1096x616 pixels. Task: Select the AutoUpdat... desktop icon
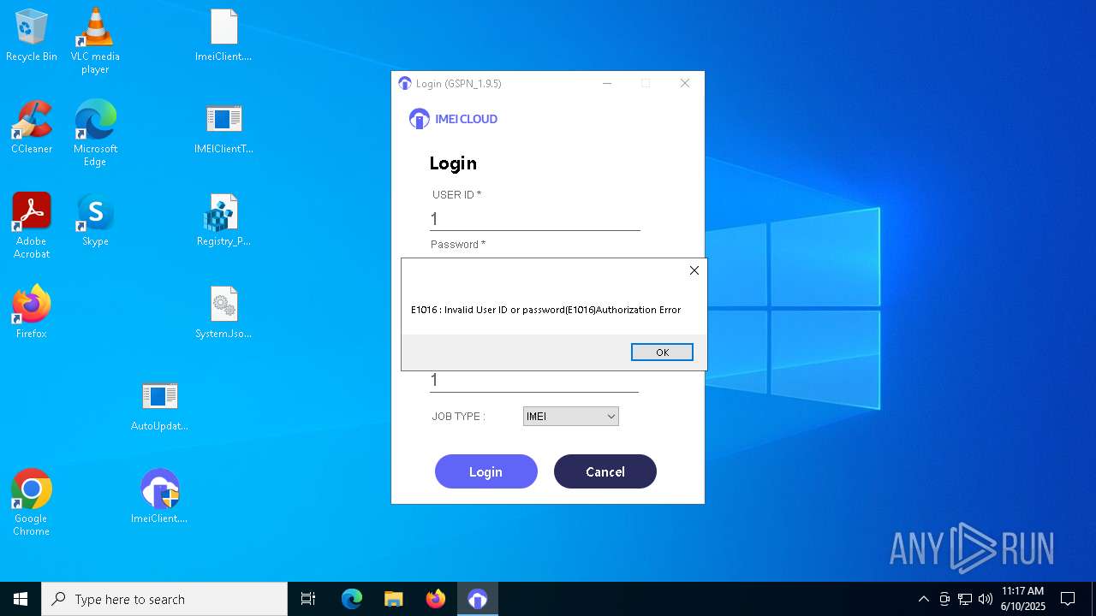(x=159, y=405)
